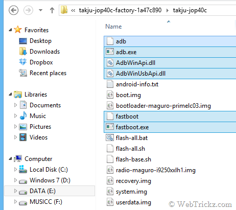Viewport: 236px width, 210px height.
Task: Sort files by Name column header
Action: pyautogui.click(x=113, y=27)
